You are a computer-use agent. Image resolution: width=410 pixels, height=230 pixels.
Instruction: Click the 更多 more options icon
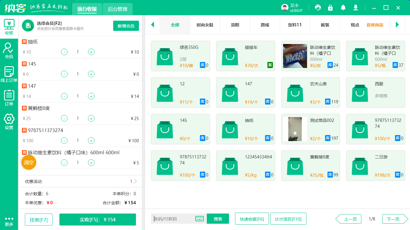9,221
